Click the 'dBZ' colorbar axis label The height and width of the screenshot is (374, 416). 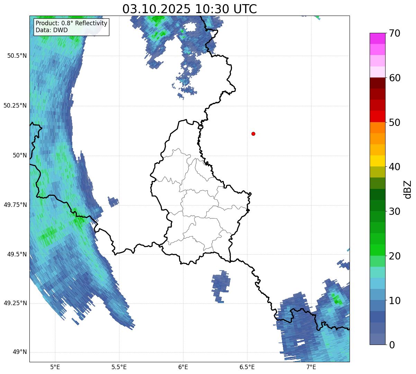[x=408, y=189]
